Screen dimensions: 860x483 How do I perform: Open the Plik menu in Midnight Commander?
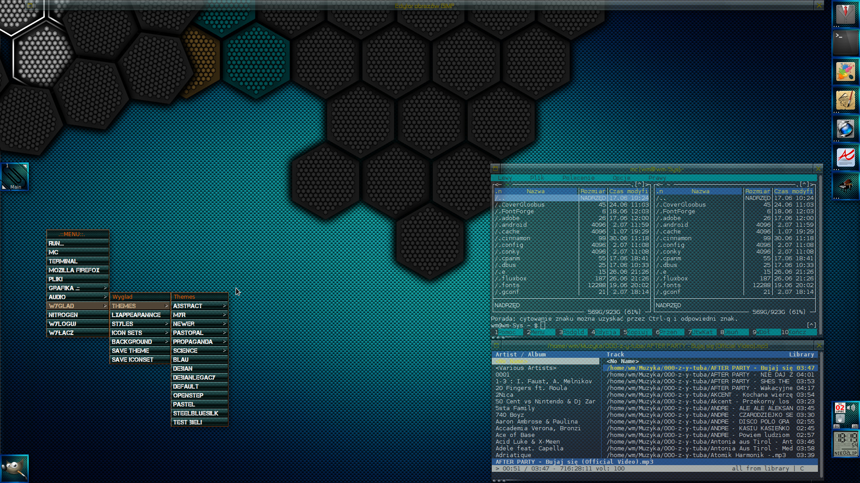pyautogui.click(x=537, y=178)
